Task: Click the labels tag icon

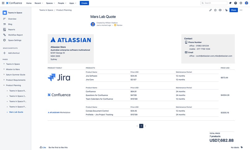Action: [242, 147]
